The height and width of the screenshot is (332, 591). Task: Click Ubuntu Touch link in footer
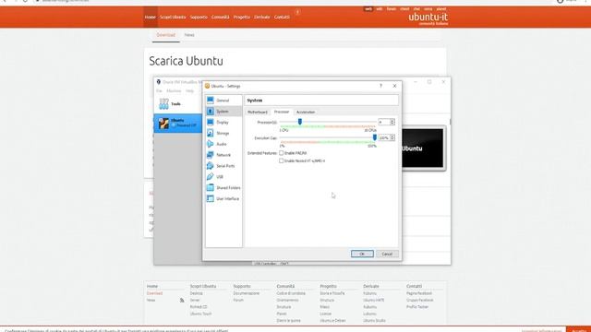[x=201, y=314]
